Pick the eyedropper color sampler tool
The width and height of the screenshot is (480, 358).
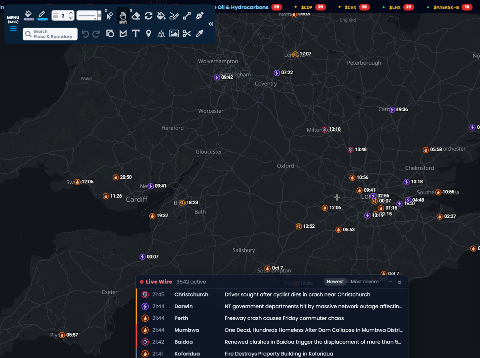pos(200,34)
